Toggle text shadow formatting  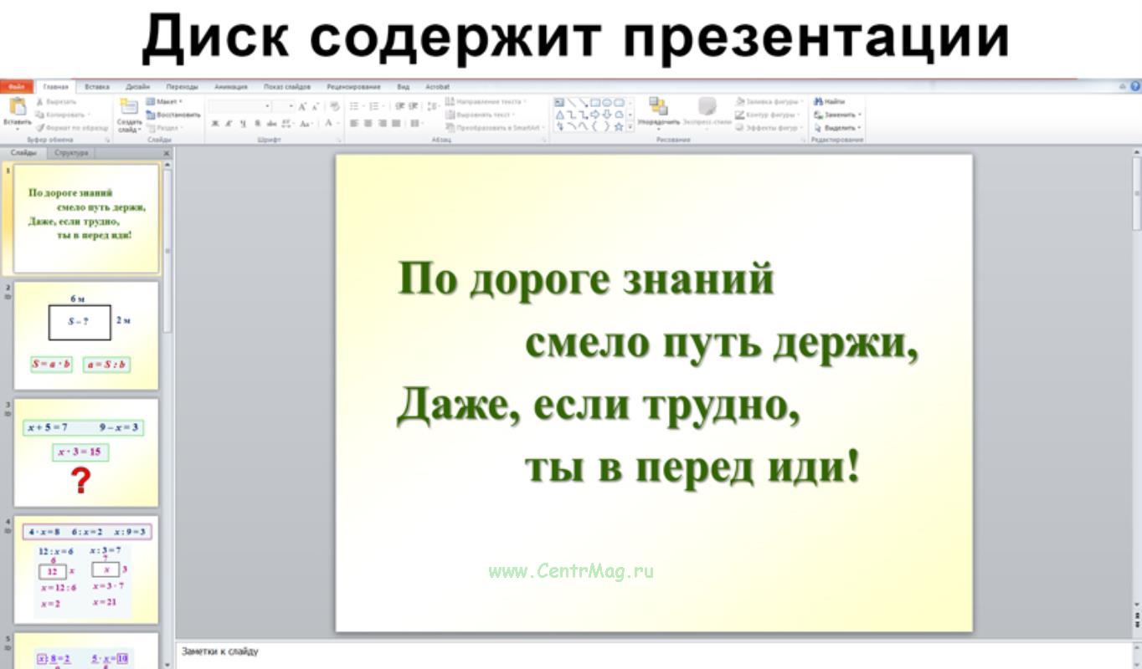point(258,123)
